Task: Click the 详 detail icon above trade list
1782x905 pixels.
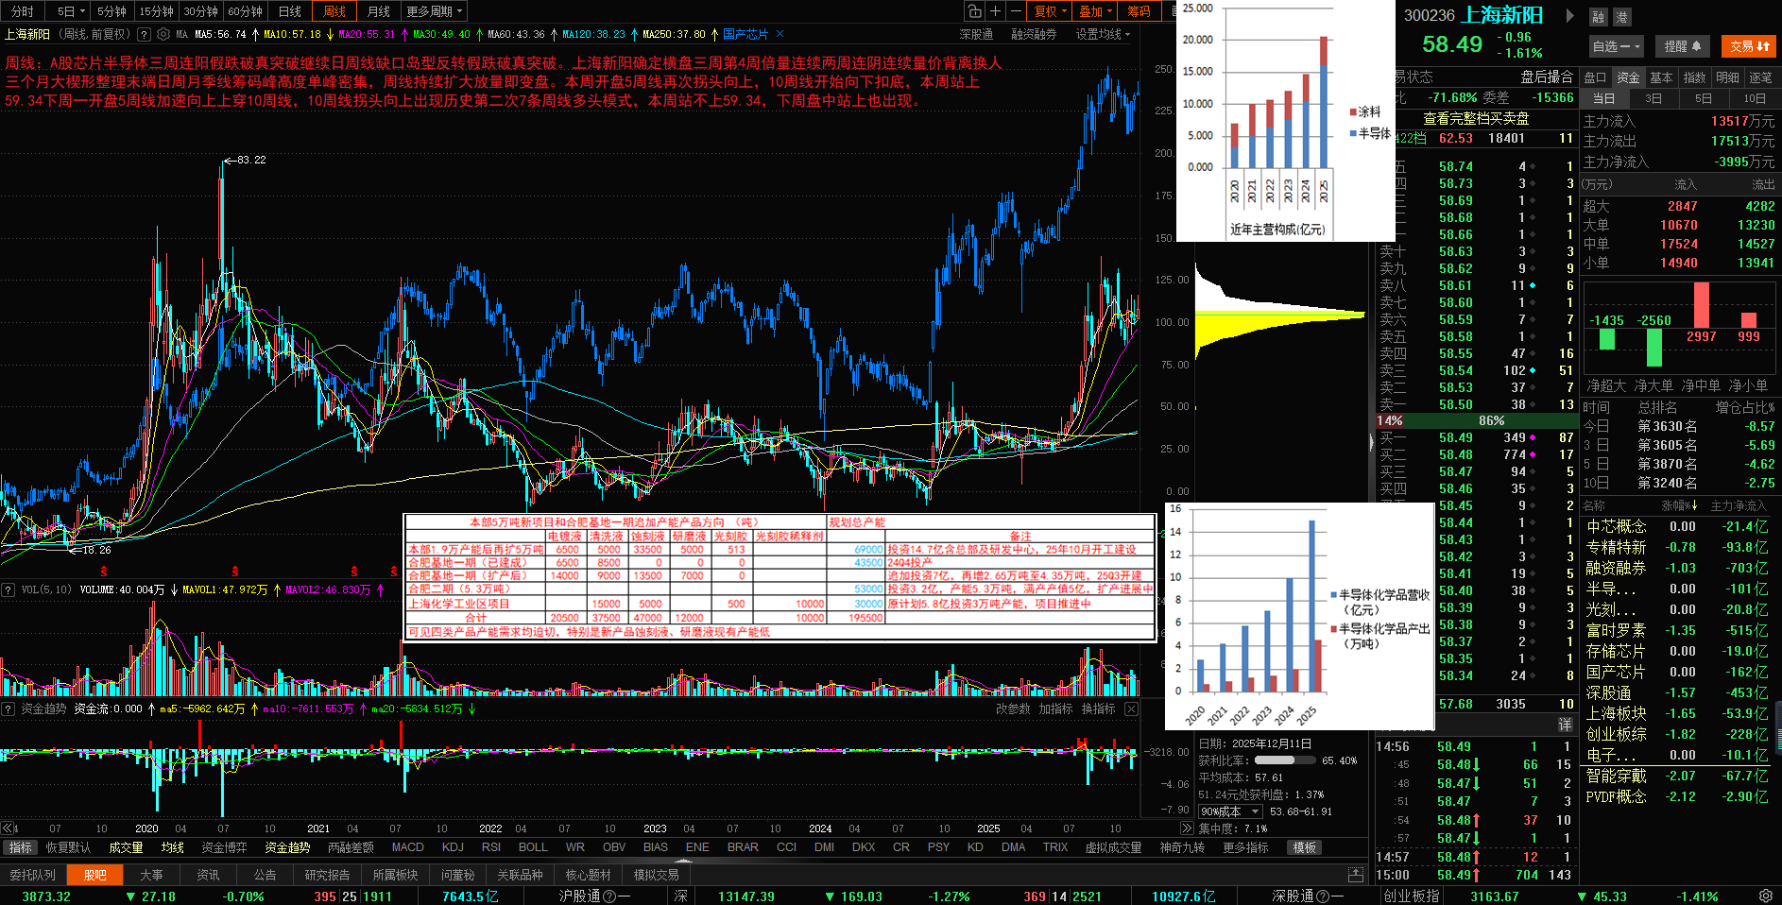Action: pyautogui.click(x=1565, y=725)
